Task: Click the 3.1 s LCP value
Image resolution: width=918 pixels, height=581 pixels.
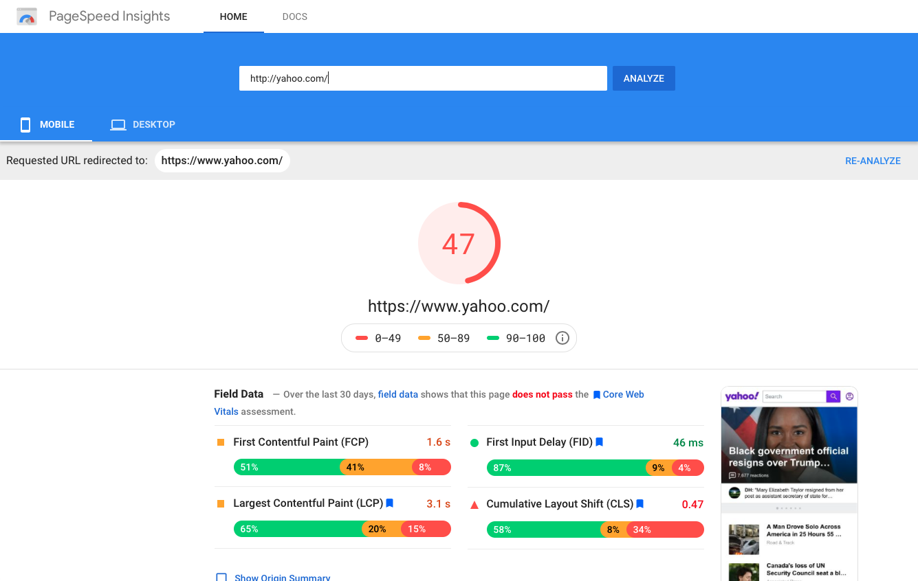Action: click(x=439, y=503)
